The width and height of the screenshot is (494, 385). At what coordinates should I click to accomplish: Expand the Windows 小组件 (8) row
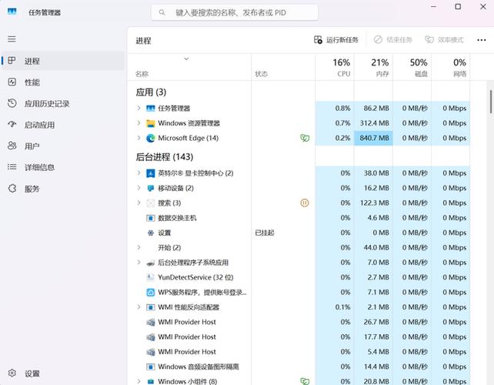[x=139, y=381]
